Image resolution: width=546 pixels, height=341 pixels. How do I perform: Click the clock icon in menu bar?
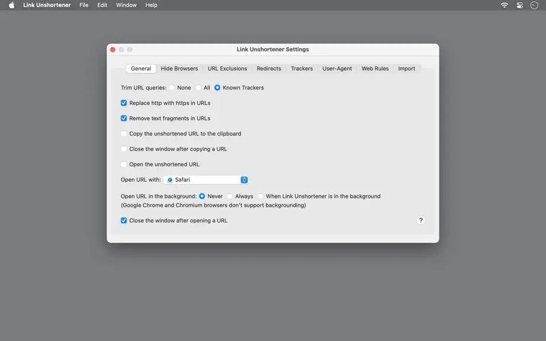click(x=534, y=5)
